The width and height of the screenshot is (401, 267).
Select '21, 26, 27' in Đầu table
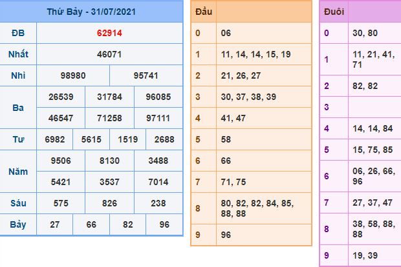tap(241, 75)
